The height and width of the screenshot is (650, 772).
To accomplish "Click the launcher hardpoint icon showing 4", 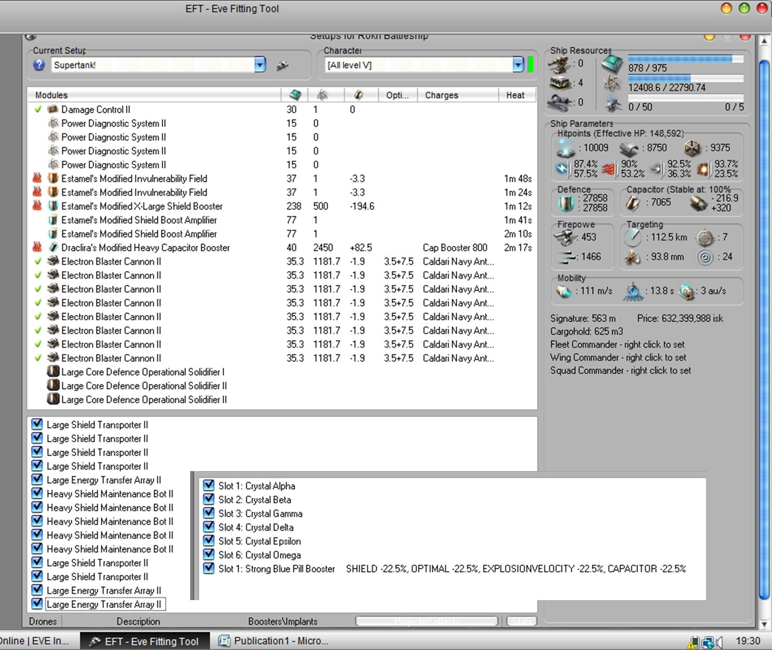I will tap(561, 83).
